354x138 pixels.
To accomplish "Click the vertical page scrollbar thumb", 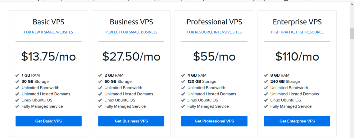I will click(352, 33).
